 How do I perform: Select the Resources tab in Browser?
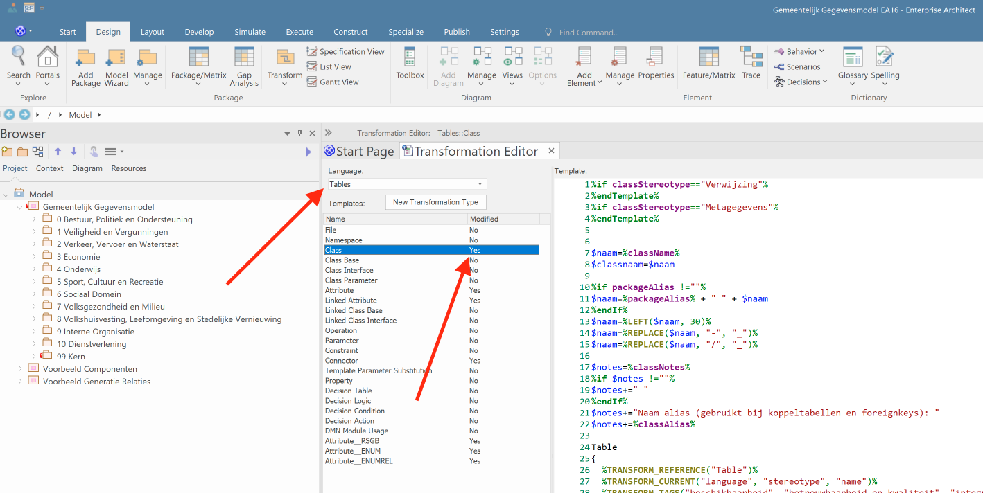click(129, 168)
